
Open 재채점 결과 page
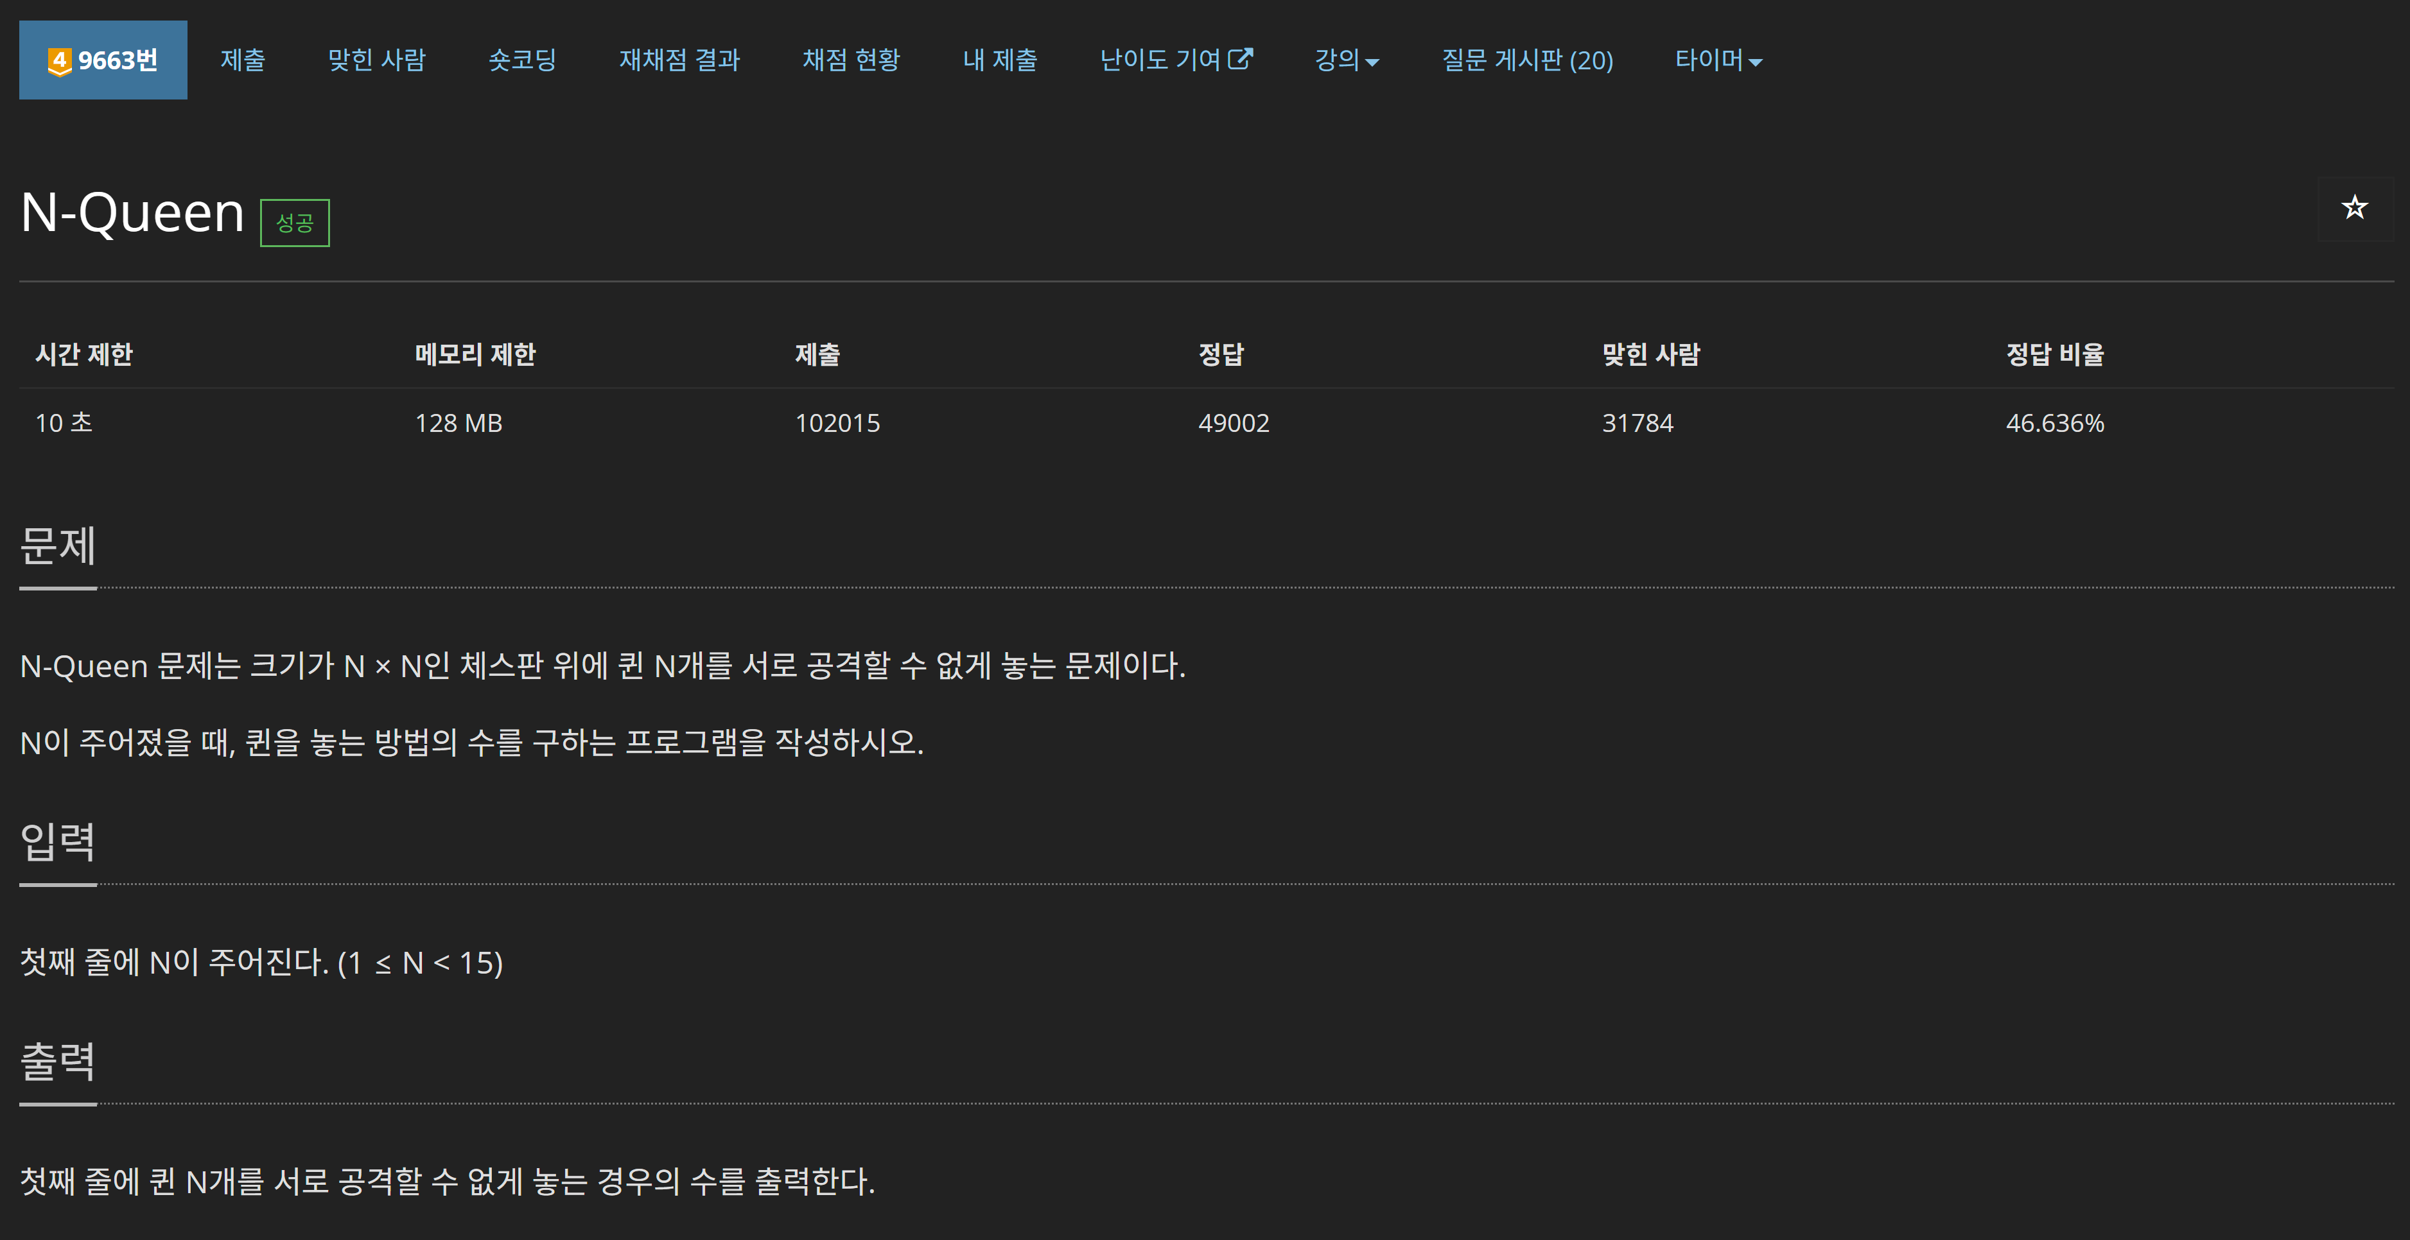tap(679, 61)
